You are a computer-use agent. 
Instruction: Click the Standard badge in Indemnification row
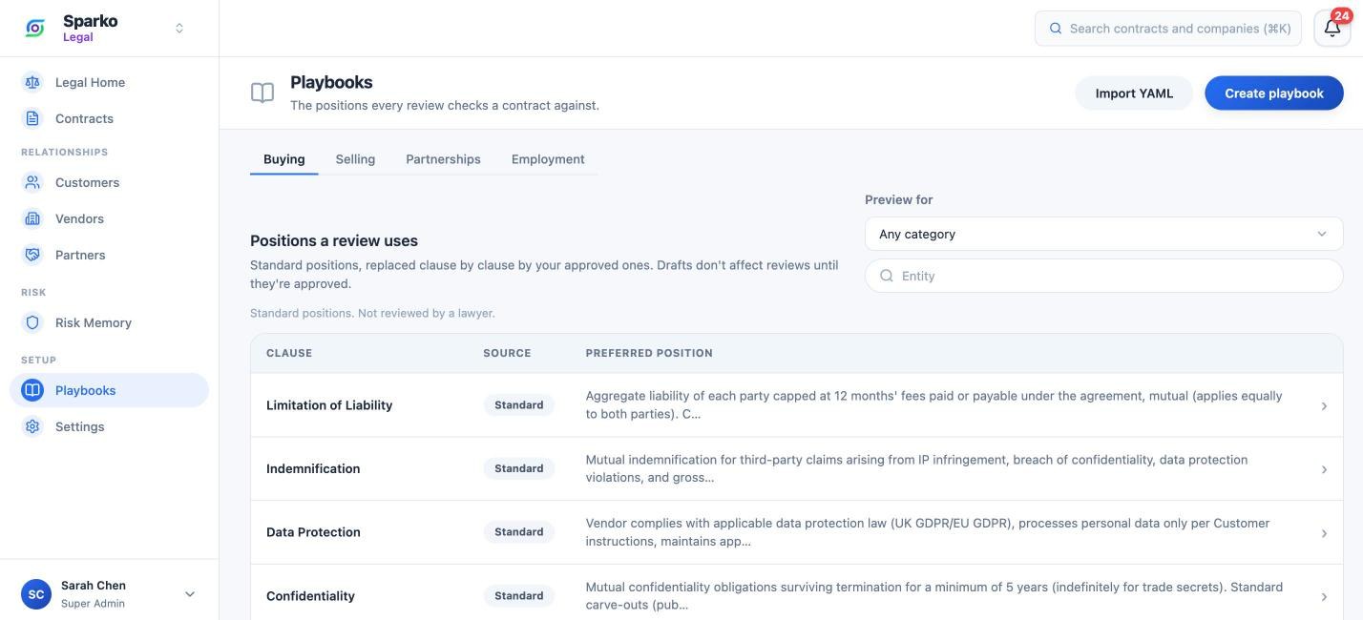(518, 468)
